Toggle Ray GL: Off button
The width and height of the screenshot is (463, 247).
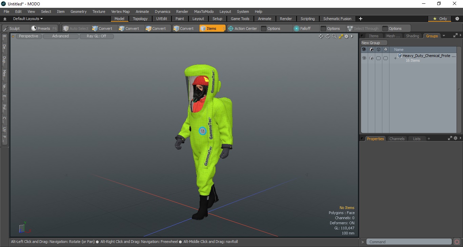pos(96,36)
